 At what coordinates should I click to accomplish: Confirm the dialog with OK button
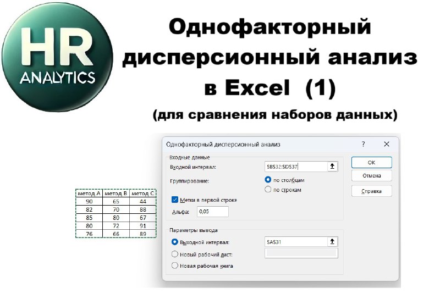[x=372, y=162]
